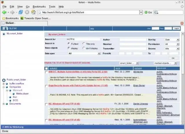The height and width of the screenshot is (134, 185).
Task: Open Brian Boner author link
Action: coord(139,85)
